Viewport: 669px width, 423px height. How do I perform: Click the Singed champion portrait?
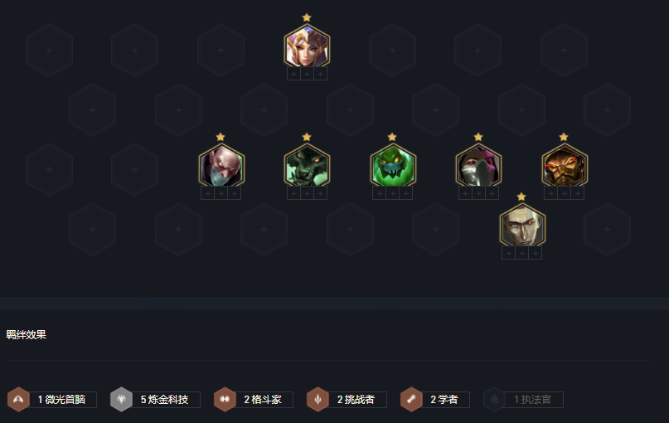pyautogui.click(x=221, y=166)
